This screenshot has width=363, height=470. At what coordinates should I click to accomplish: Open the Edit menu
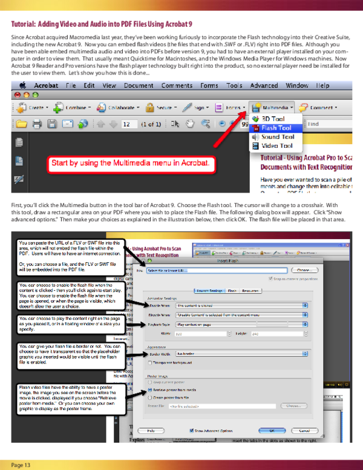click(x=89, y=85)
